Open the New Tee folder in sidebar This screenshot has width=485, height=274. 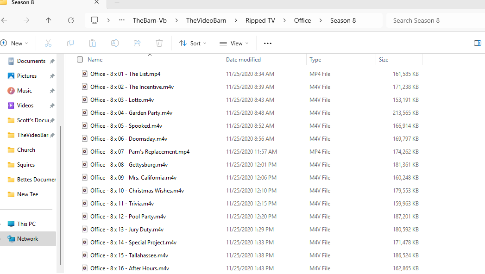point(28,194)
